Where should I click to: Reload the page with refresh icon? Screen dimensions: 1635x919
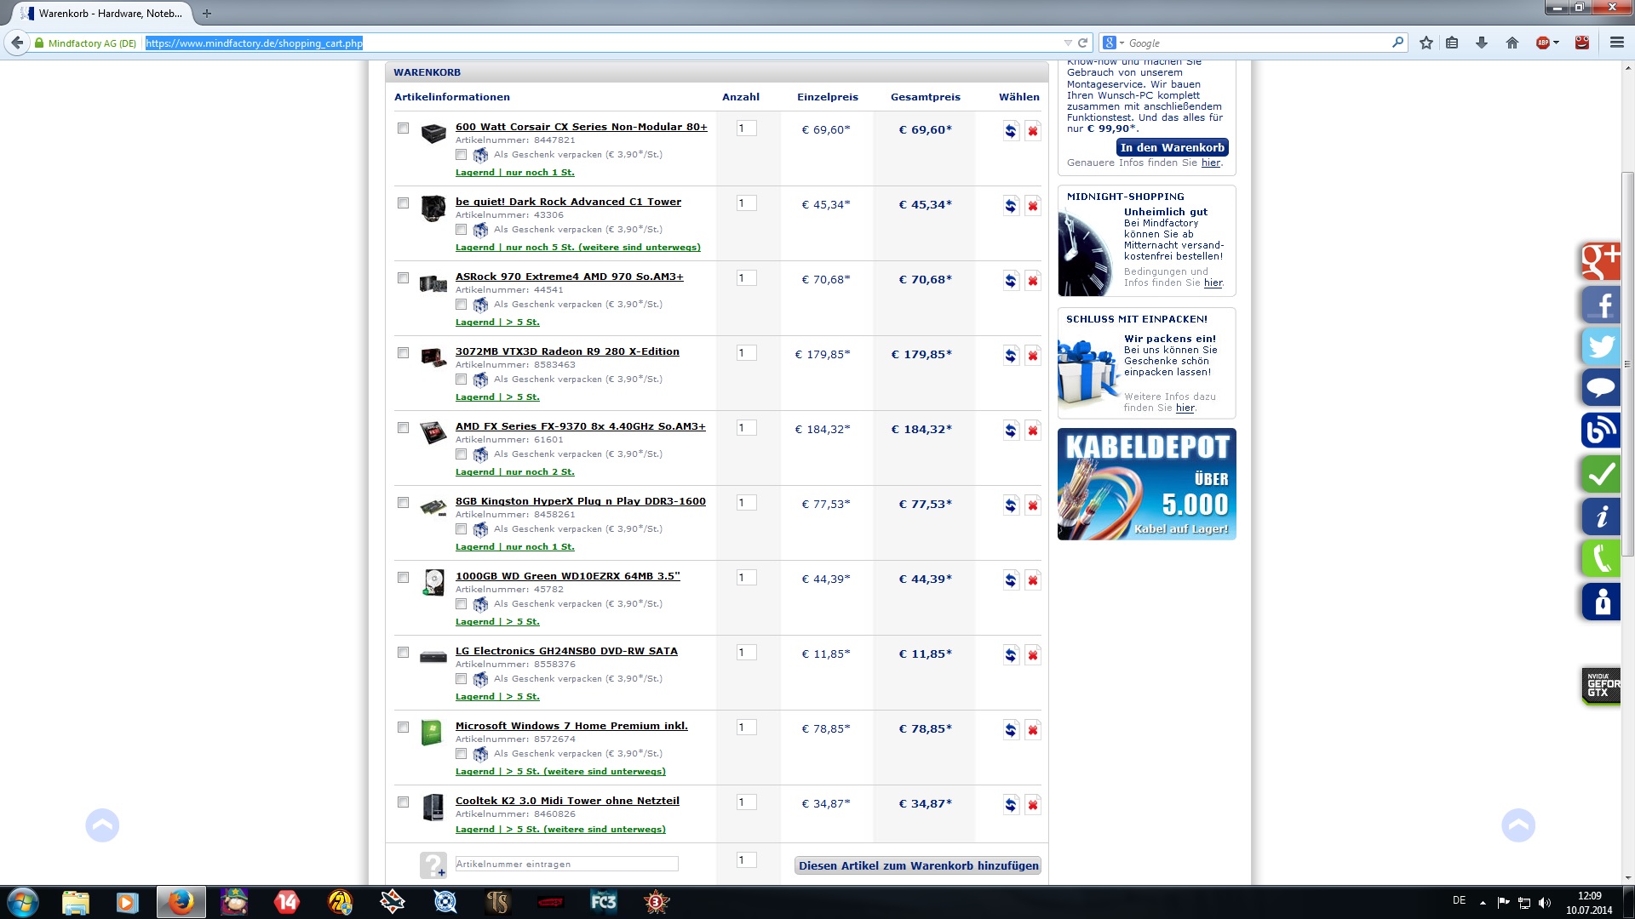(x=1083, y=43)
